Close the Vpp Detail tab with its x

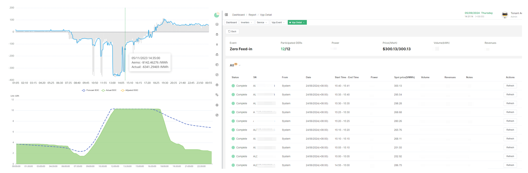click(x=304, y=22)
